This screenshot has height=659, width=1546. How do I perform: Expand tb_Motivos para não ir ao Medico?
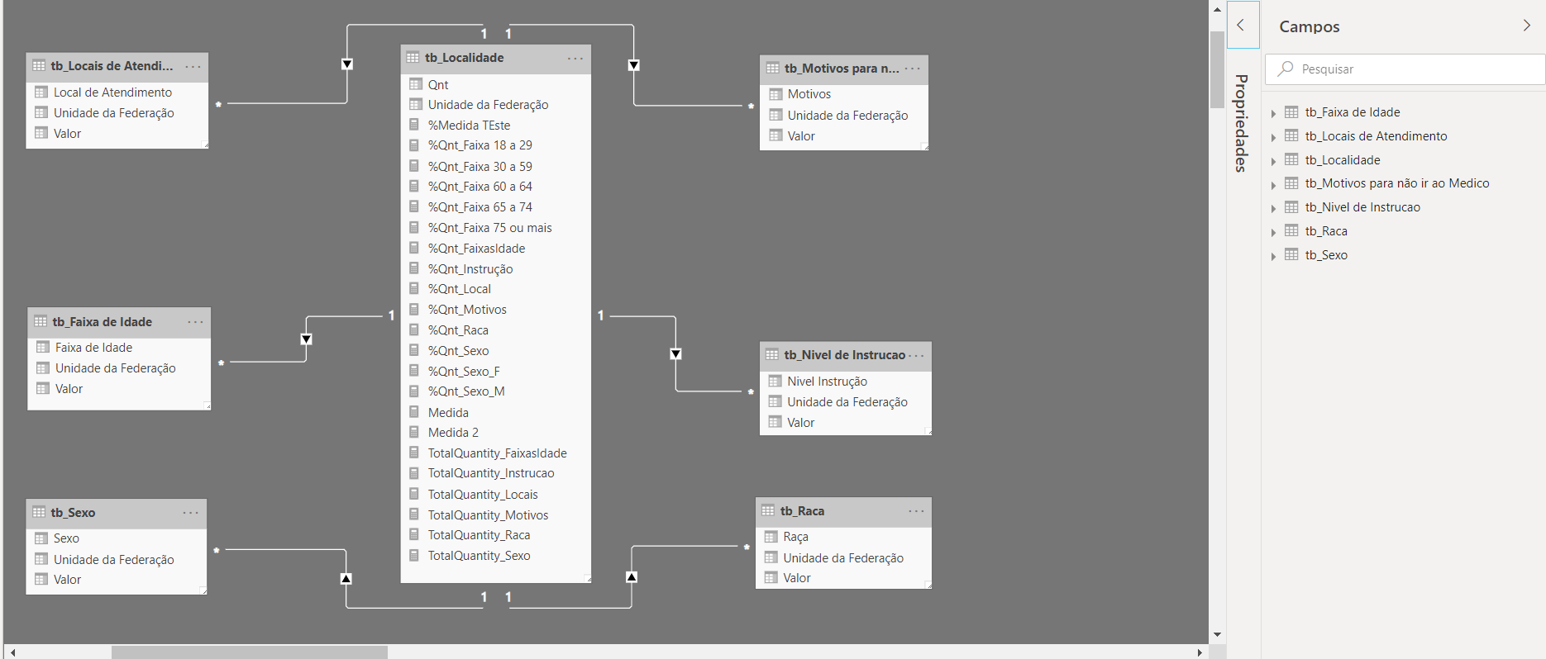[x=1273, y=184]
